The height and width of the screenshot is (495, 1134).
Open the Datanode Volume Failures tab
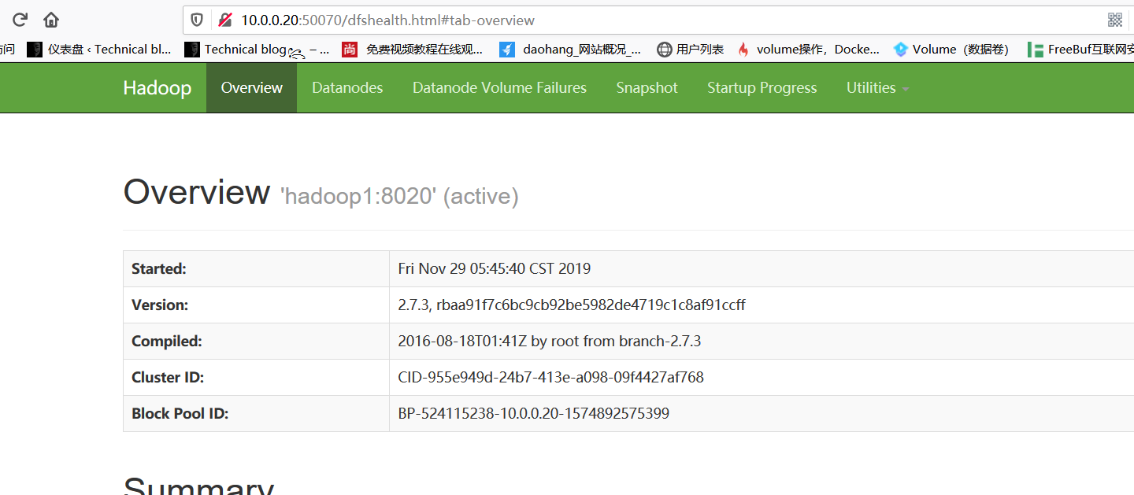point(499,88)
